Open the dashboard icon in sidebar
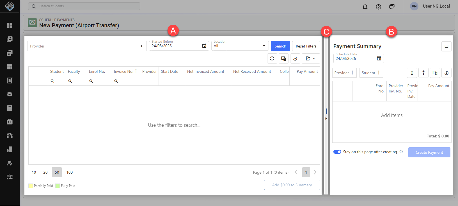 [x=10, y=25]
